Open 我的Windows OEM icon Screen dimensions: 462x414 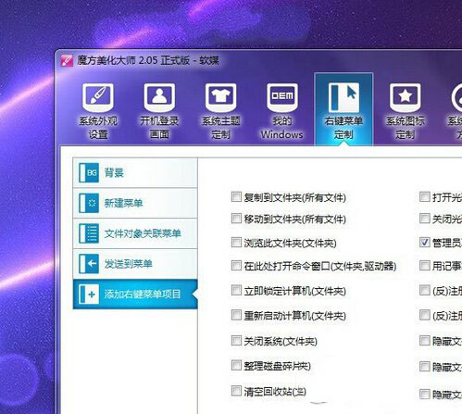(x=282, y=96)
